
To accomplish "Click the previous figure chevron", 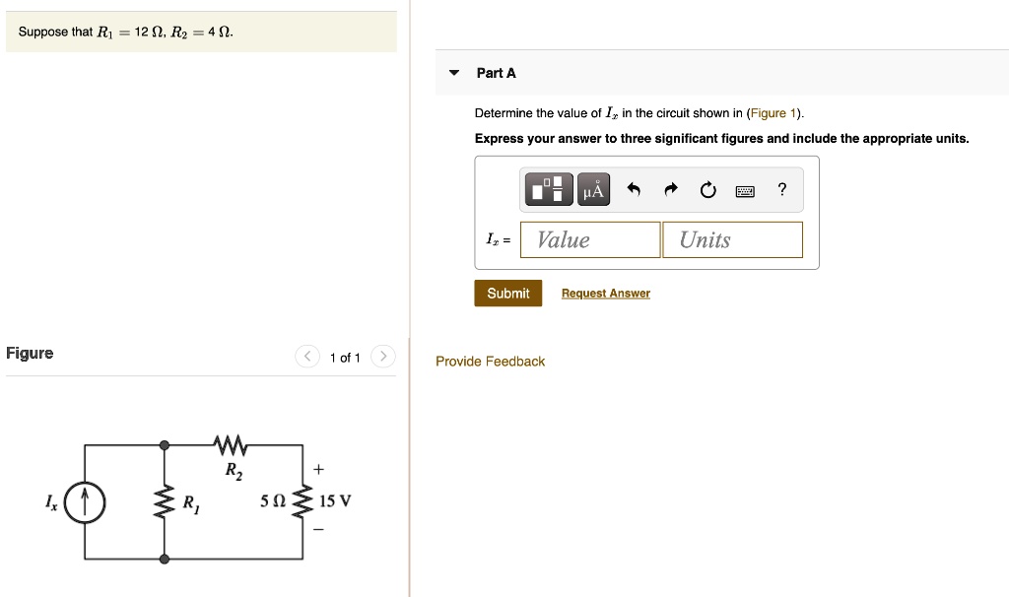I will (307, 357).
